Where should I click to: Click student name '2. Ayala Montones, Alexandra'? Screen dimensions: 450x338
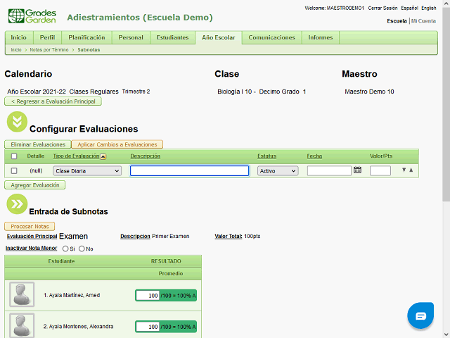[x=78, y=327]
